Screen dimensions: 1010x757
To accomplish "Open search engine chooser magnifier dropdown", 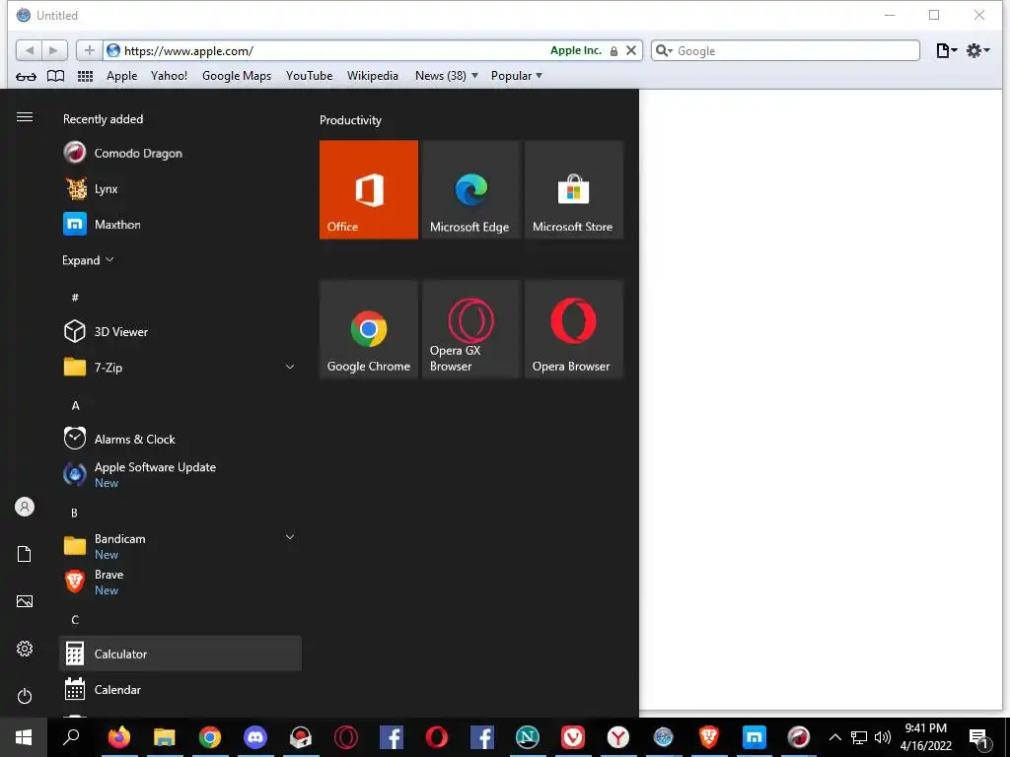I will [x=664, y=50].
